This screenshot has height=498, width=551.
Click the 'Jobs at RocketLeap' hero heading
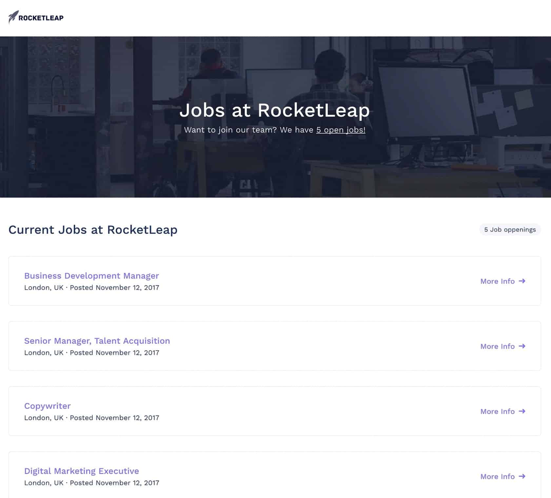tap(275, 110)
